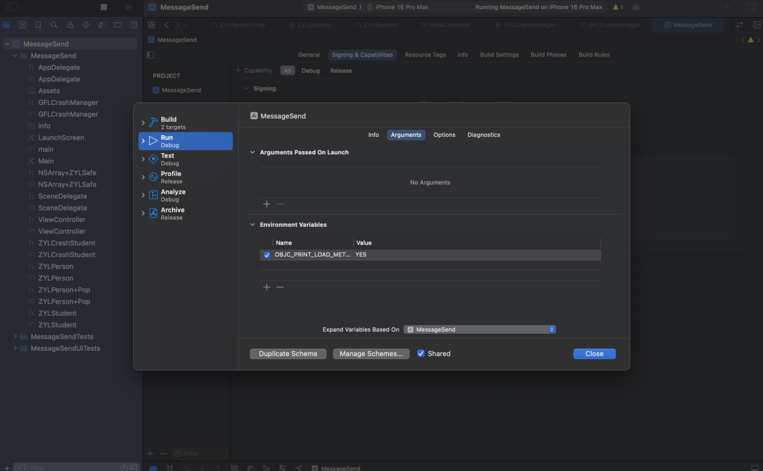
Task: Select the Release configuration filter
Action: point(341,71)
